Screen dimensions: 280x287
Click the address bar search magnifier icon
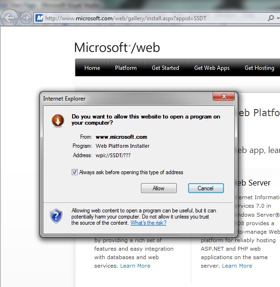(271, 18)
